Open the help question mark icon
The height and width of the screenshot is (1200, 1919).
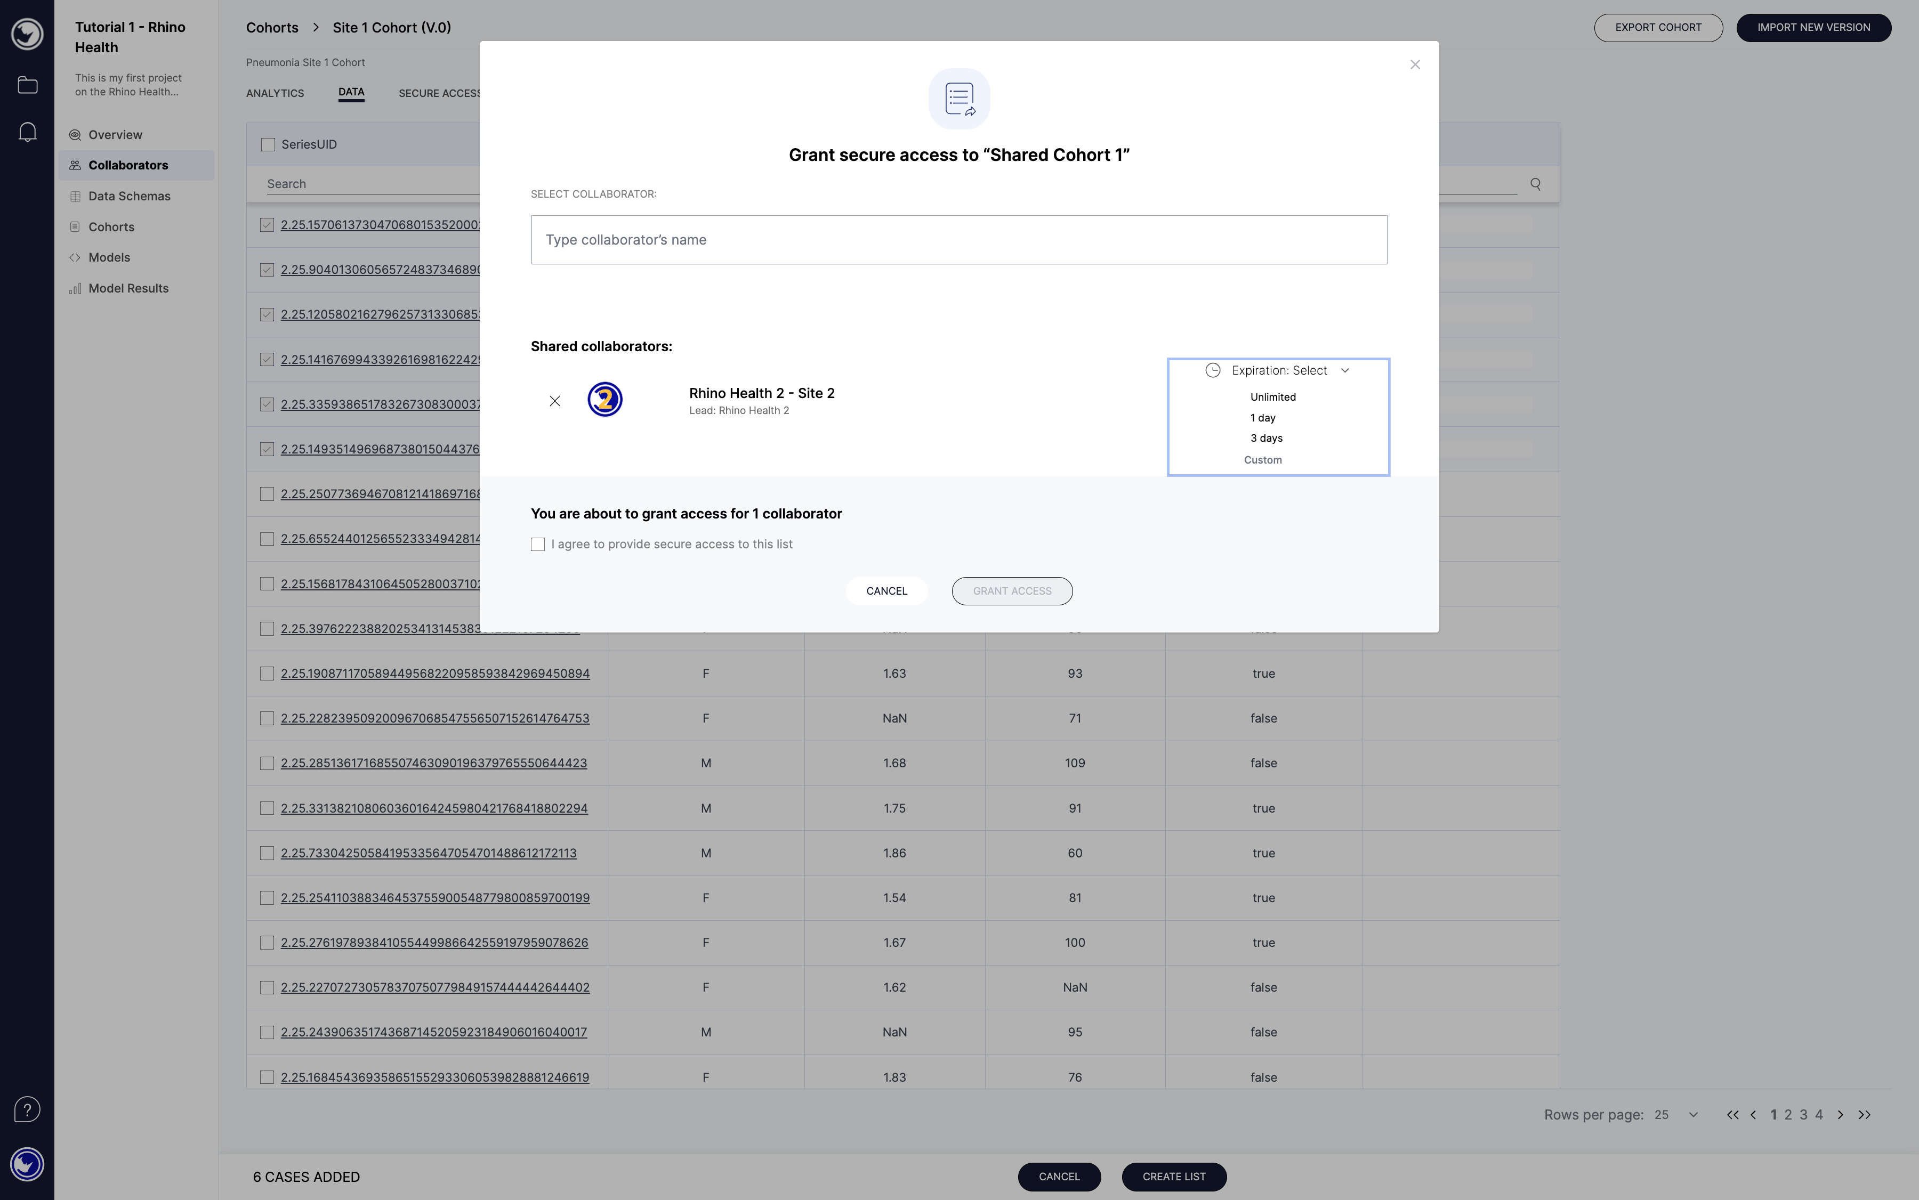[x=27, y=1109]
